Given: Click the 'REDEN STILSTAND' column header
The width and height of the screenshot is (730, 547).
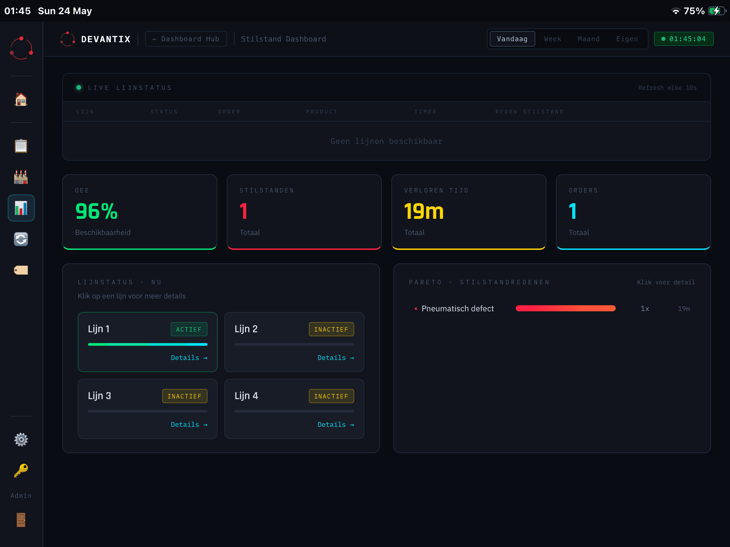Looking at the screenshot, I should [x=530, y=112].
